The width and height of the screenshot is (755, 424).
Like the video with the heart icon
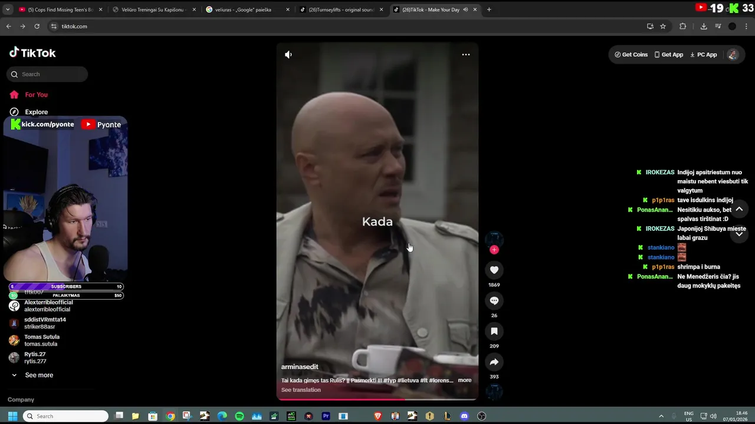(494, 270)
